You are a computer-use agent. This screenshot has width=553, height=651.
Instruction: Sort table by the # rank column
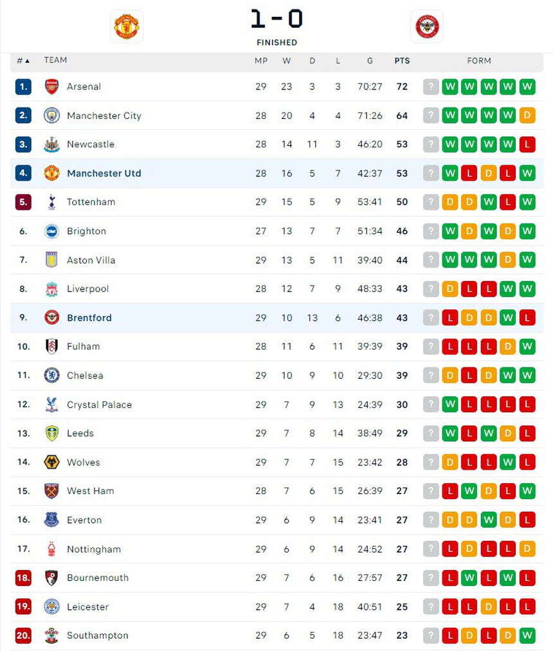point(23,60)
